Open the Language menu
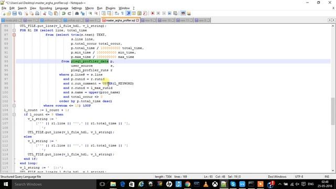The width and height of the screenshot is (336, 189). pyautogui.click(x=61, y=8)
